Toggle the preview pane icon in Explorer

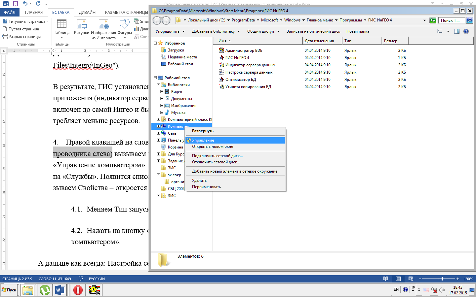tap(457, 31)
